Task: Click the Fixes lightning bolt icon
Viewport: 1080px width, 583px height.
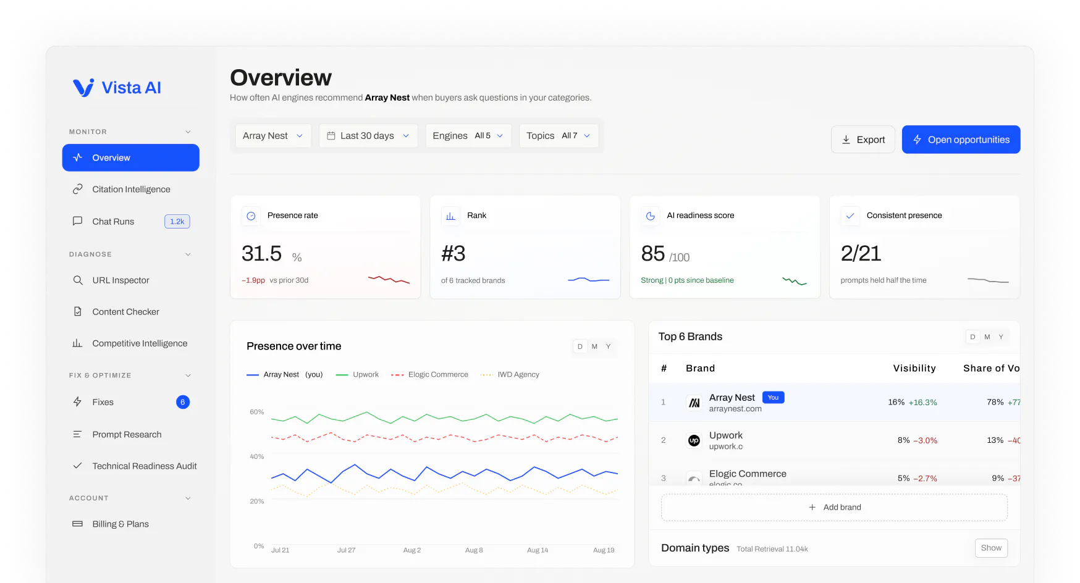Action: [x=78, y=402]
